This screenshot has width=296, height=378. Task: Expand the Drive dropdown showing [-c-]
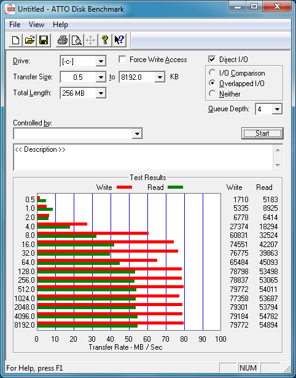(101, 61)
